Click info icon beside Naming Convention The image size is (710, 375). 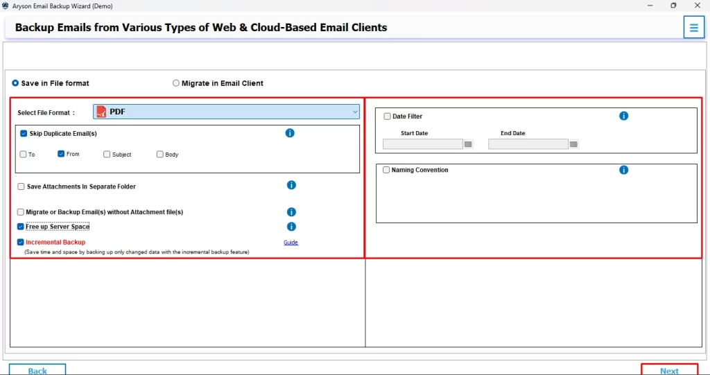click(623, 170)
